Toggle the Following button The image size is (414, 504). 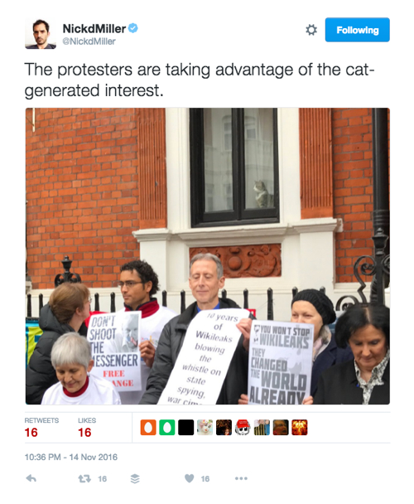(x=357, y=30)
